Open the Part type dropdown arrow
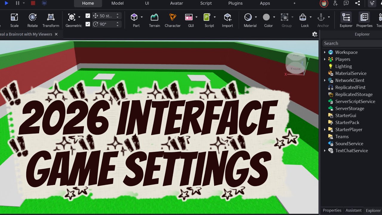The height and width of the screenshot is (215, 382). coord(142,17)
